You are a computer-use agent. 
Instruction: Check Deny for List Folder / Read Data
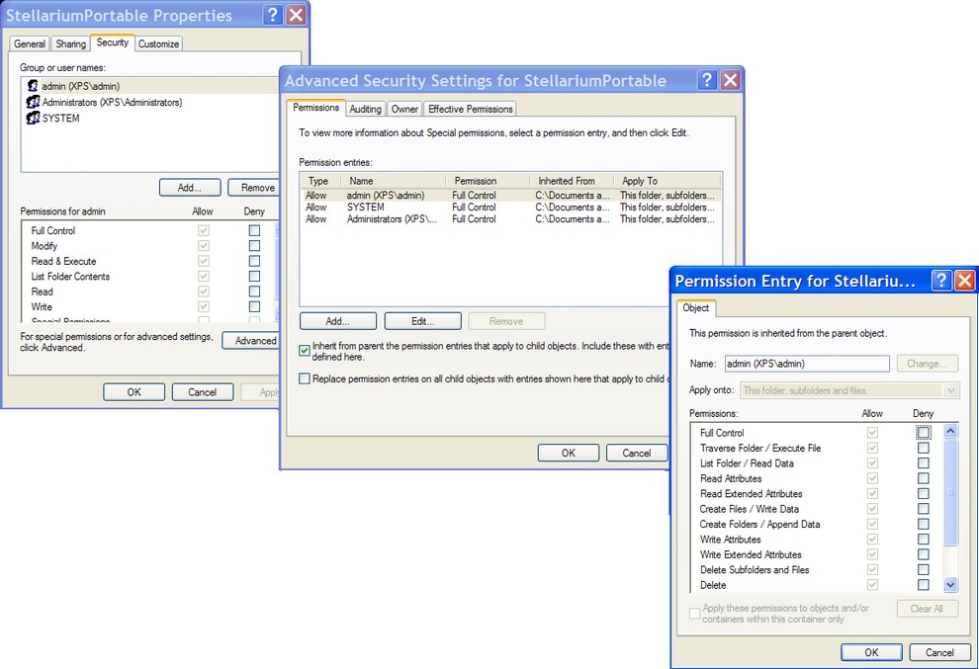click(923, 463)
